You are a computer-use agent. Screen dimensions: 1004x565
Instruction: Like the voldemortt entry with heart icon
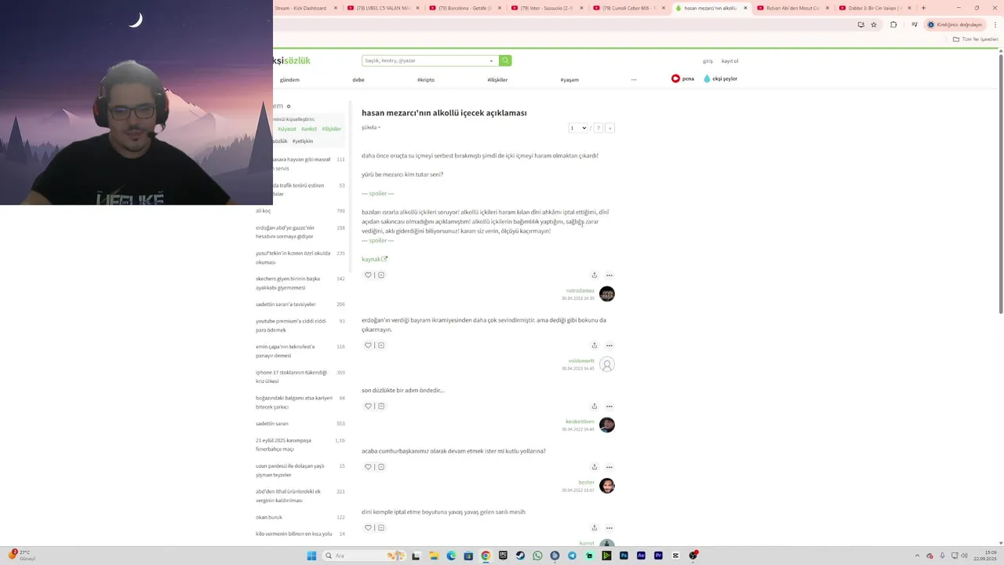pos(368,345)
